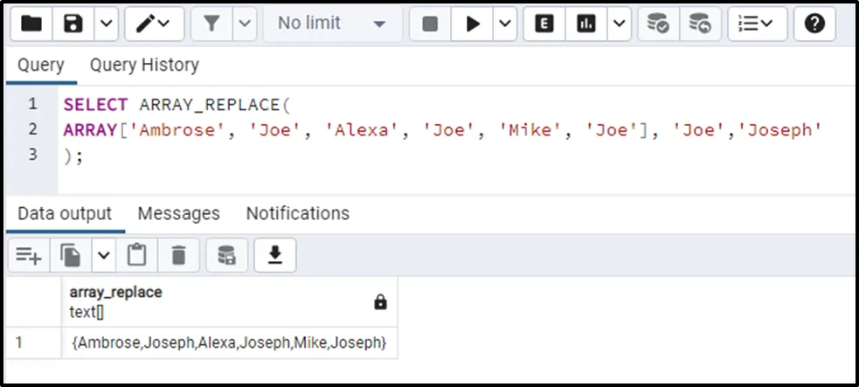Select the Notifications tab
859x387 pixels.
pyautogui.click(x=297, y=213)
